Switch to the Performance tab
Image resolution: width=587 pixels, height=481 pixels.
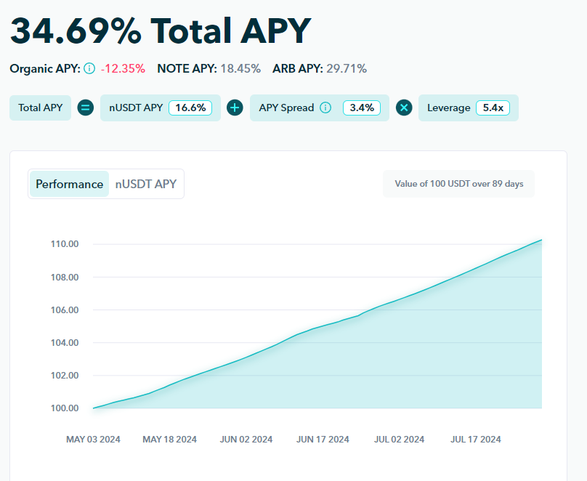pyautogui.click(x=70, y=184)
